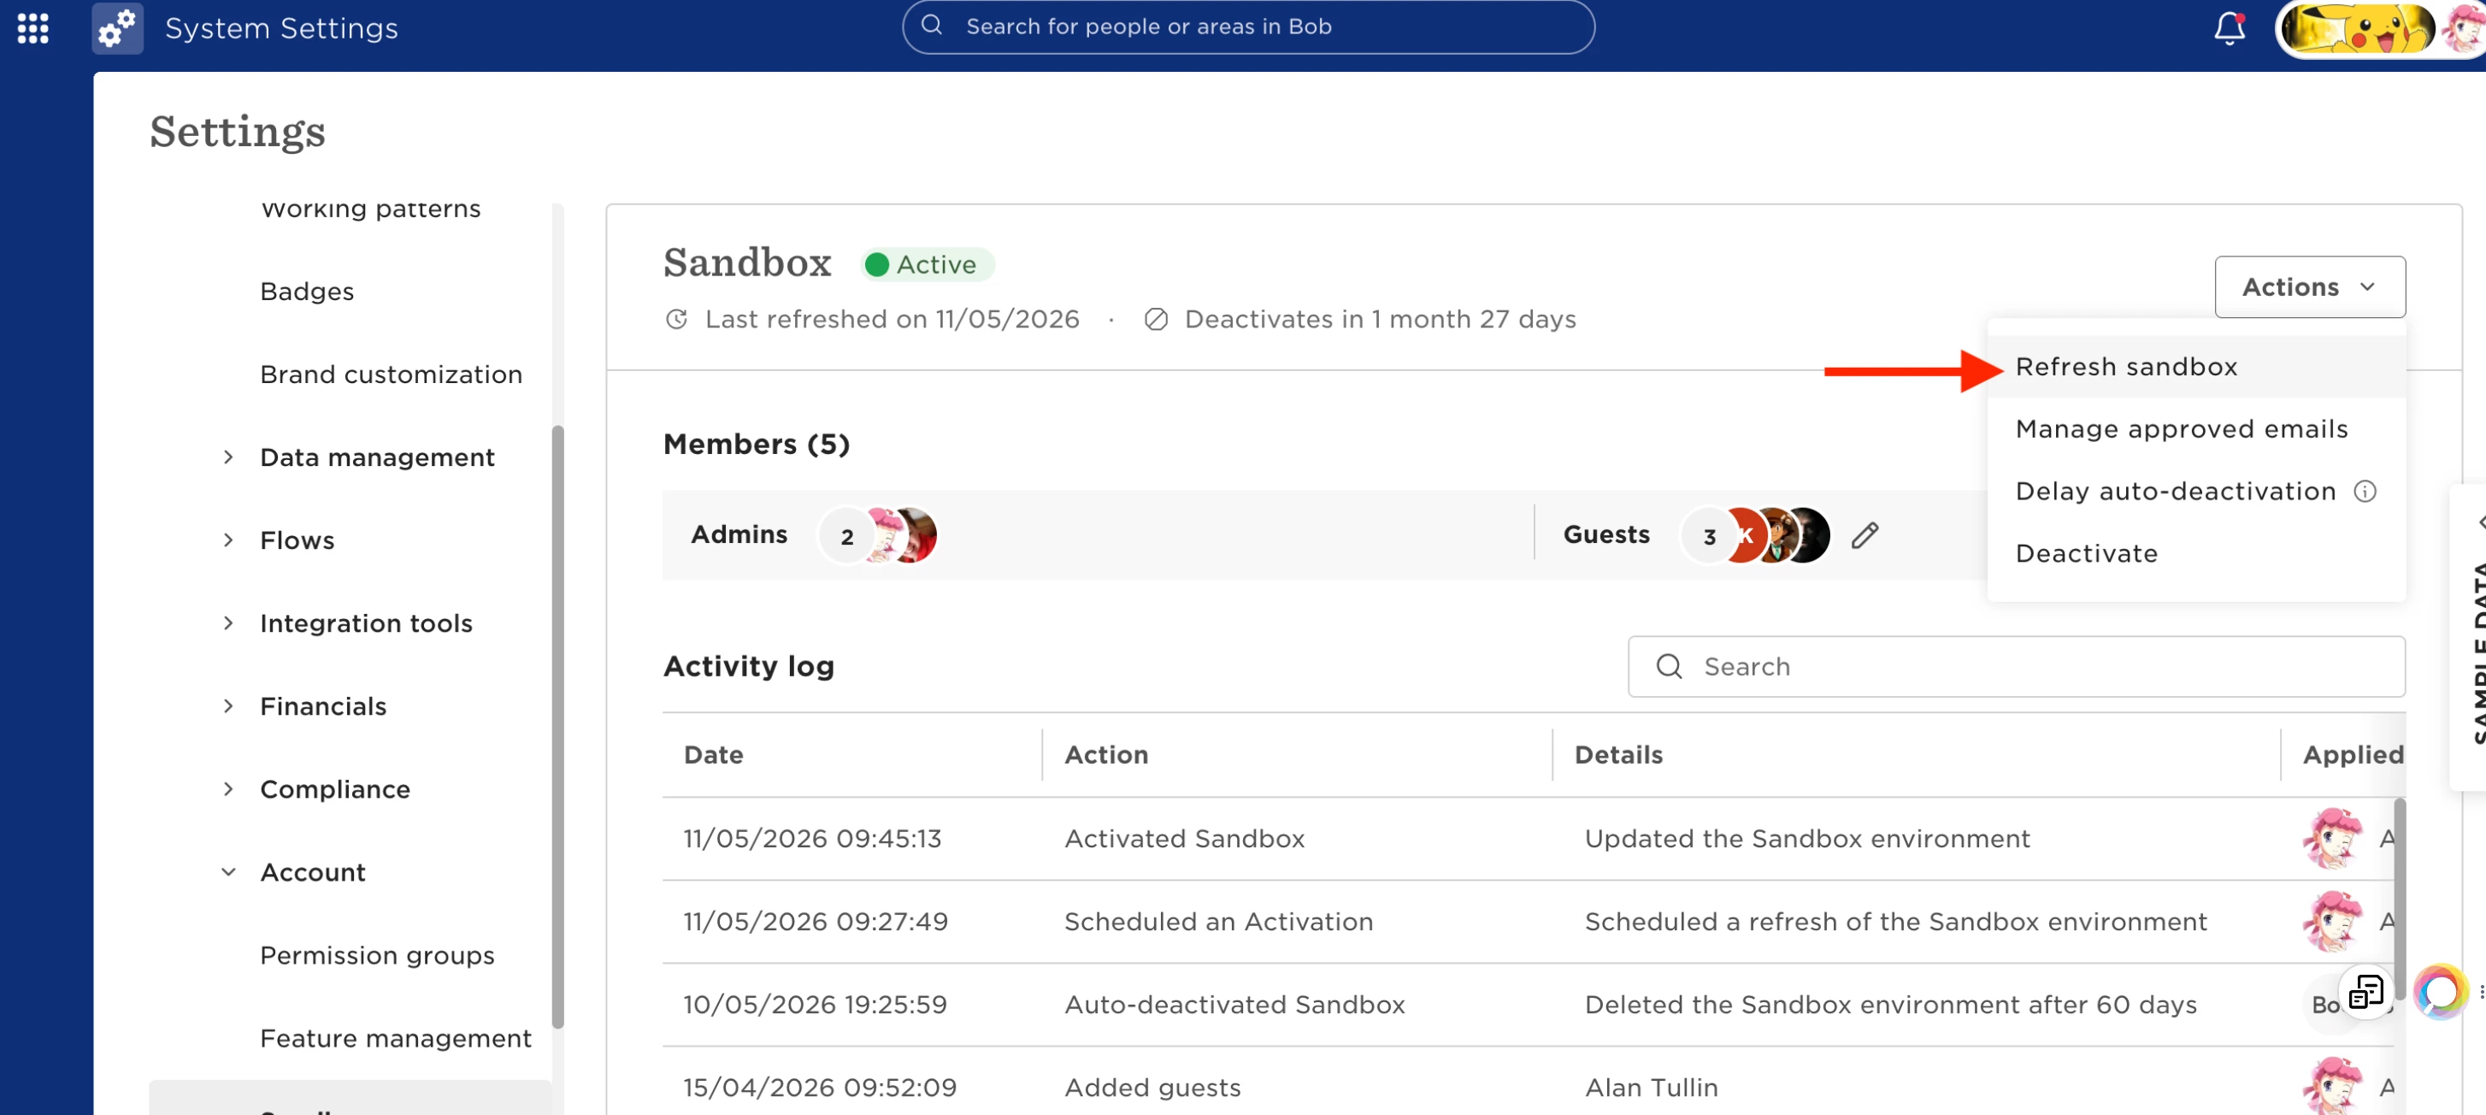This screenshot has width=2486, height=1115.
Task: Open Working patterns settings
Action: [369, 209]
